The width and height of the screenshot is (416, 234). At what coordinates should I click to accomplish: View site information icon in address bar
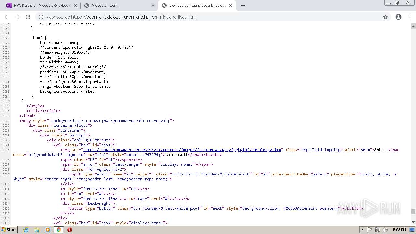41,17
